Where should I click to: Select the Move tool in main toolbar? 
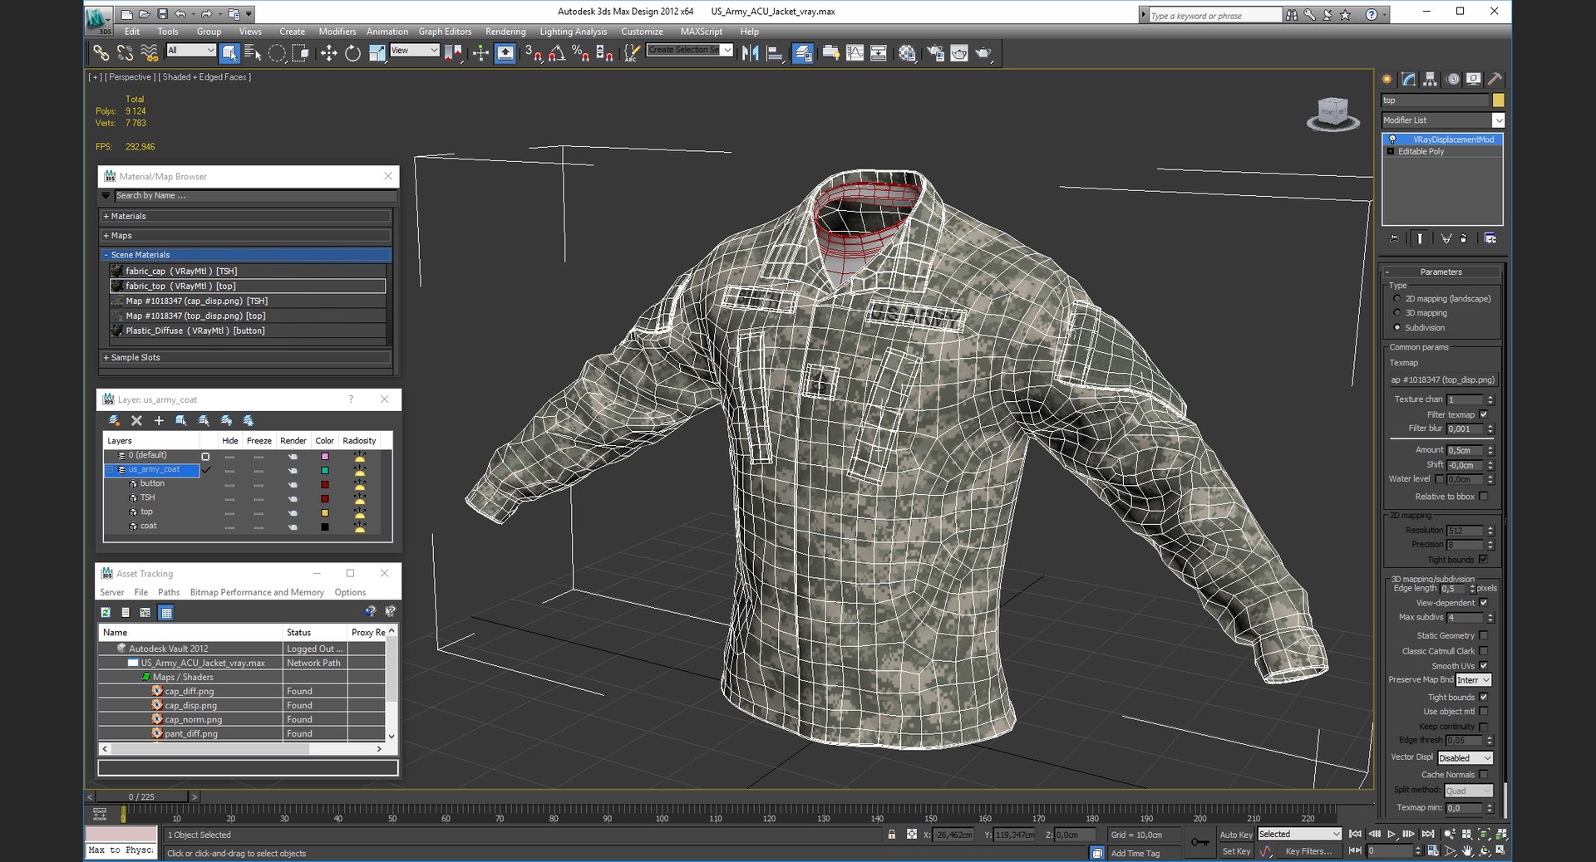[x=329, y=53]
